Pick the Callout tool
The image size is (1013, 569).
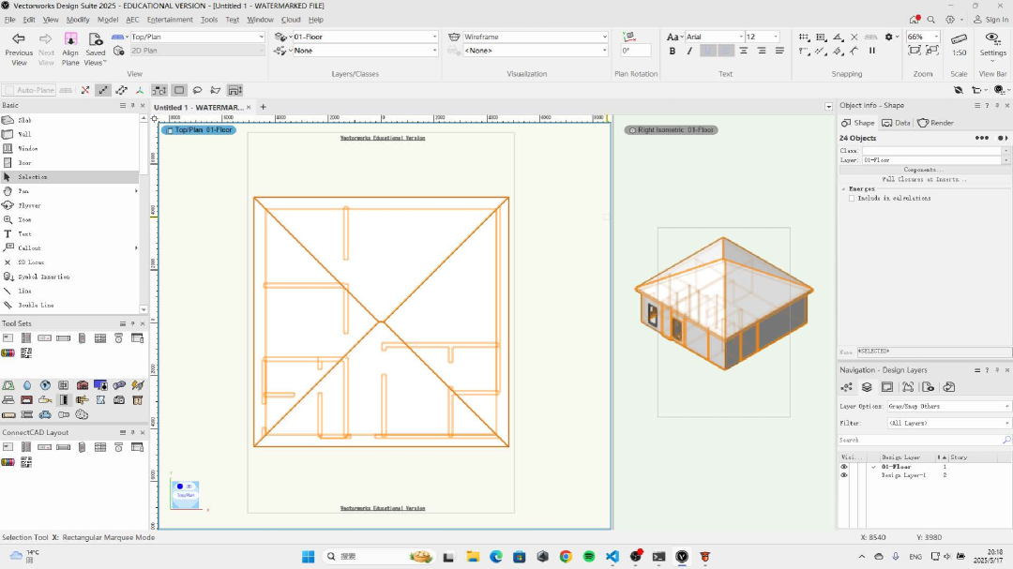point(29,248)
